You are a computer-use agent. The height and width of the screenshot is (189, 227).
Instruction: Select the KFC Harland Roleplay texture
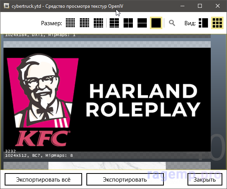[107, 99]
